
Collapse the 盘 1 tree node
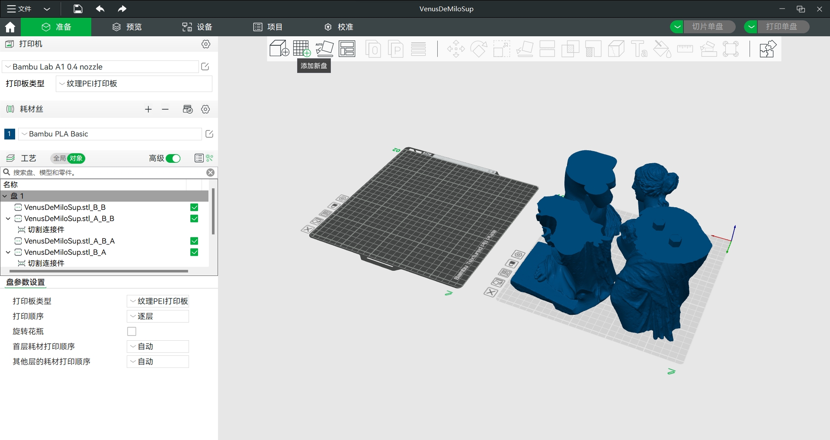click(x=5, y=196)
